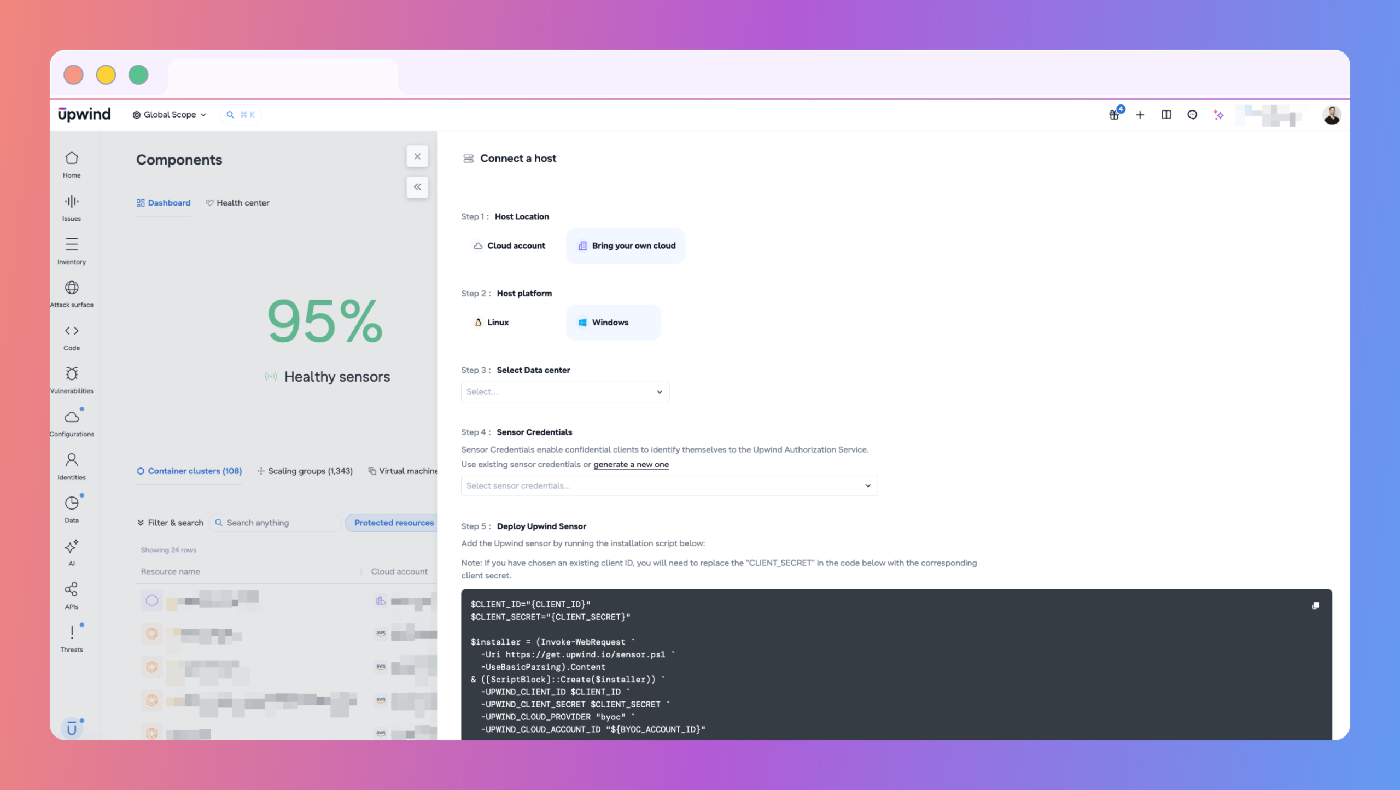
Task: Select Cloud account host location
Action: [510, 246]
